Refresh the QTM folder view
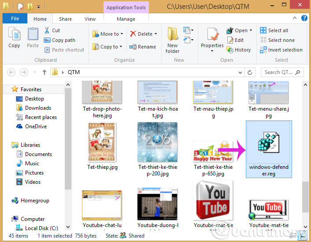The image size is (311, 242). pyautogui.click(x=250, y=72)
